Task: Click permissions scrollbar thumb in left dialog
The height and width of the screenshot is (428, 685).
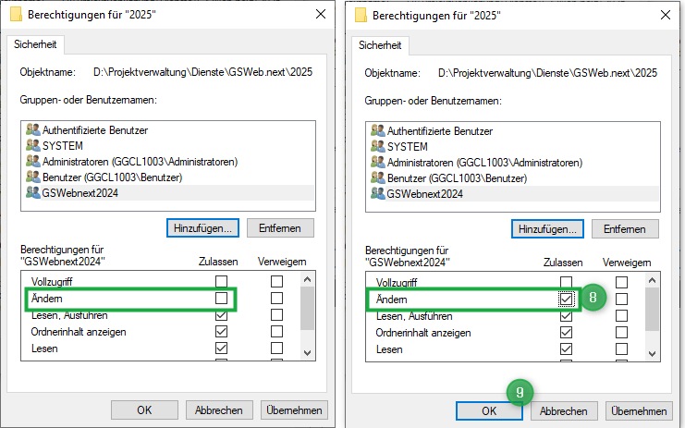Action: [x=307, y=309]
